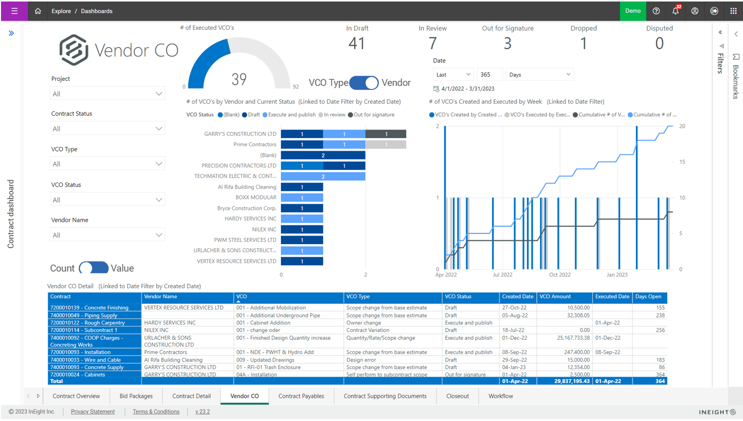Open the hamburger main menu
743x421 pixels.
[x=14, y=11]
